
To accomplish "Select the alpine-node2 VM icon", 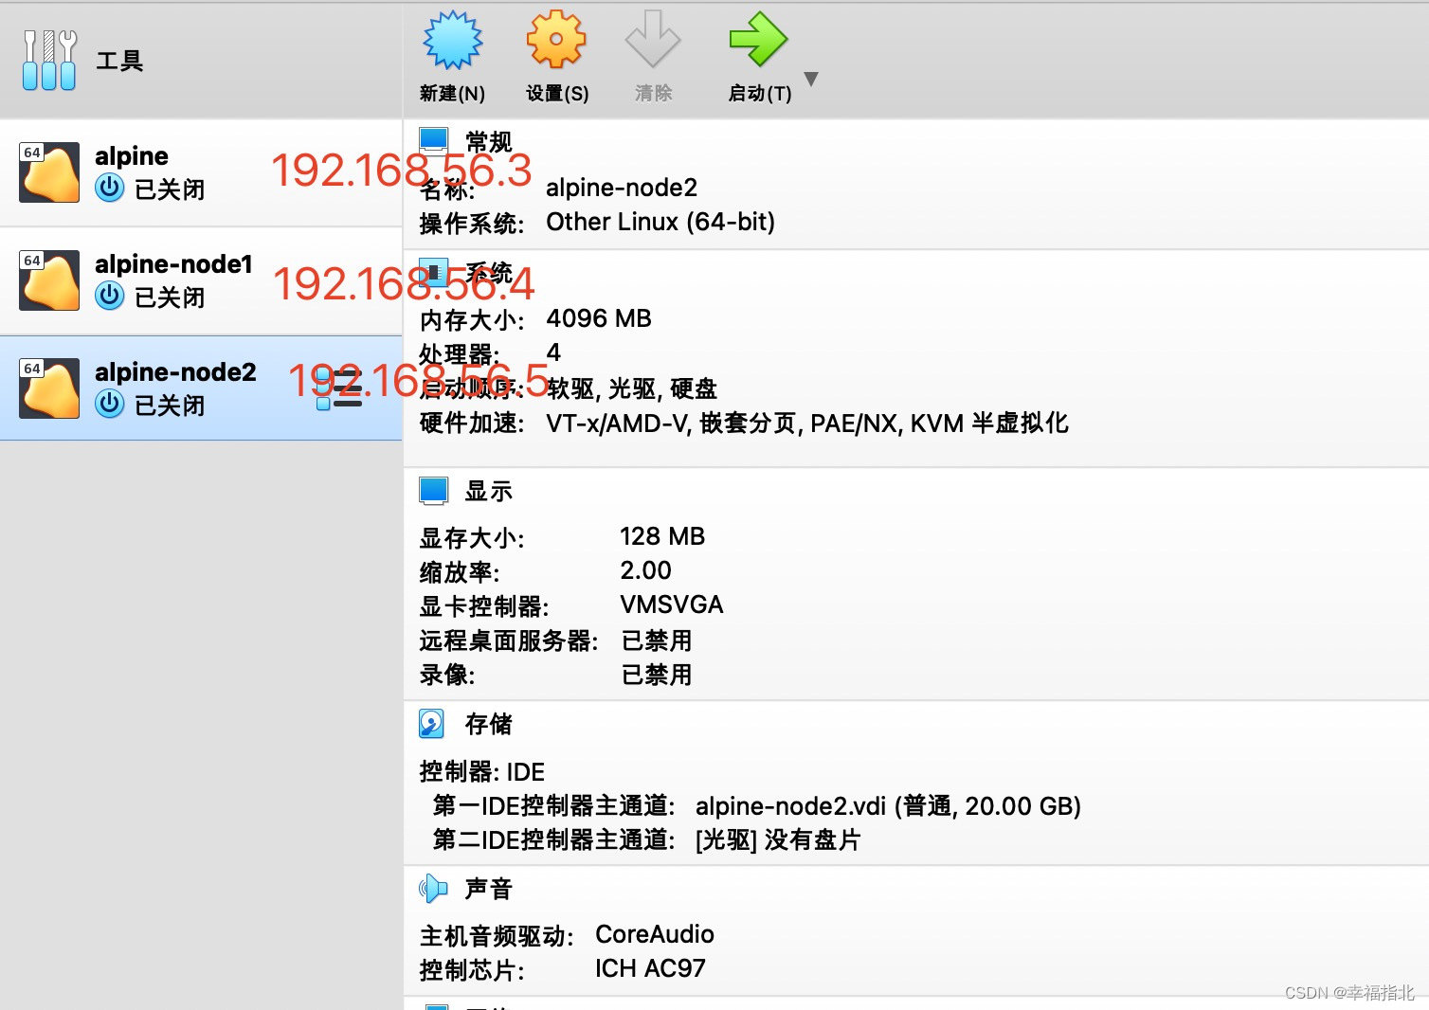I will 49,388.
